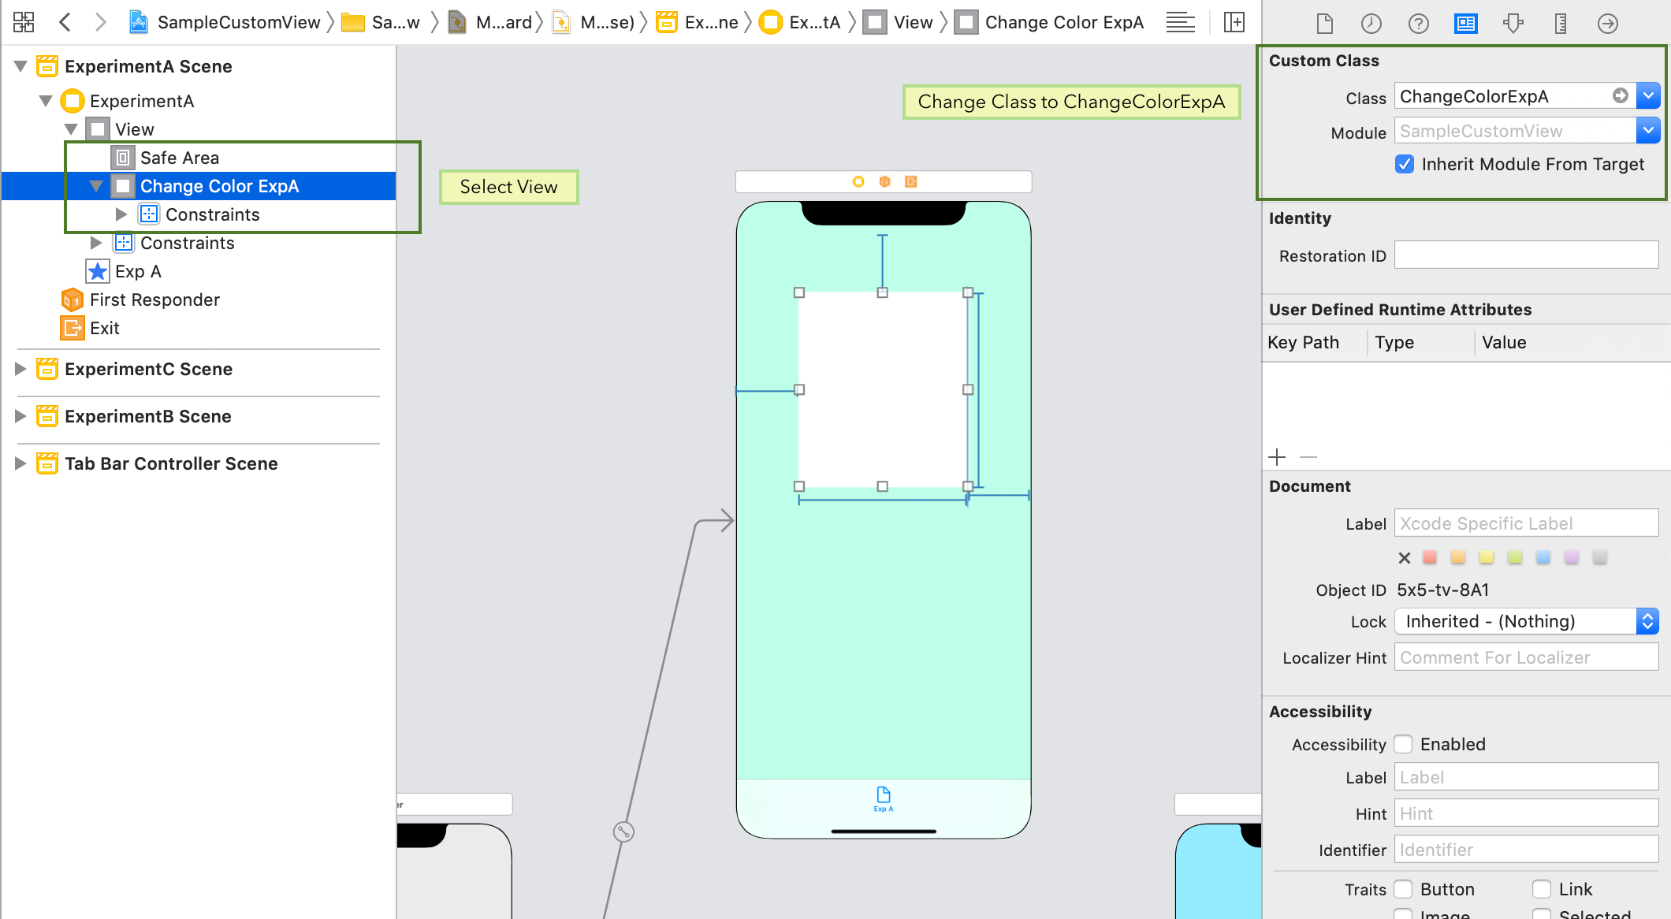Click the ExperimentA view controller icon
The width and height of the screenshot is (1671, 919).
tap(72, 101)
